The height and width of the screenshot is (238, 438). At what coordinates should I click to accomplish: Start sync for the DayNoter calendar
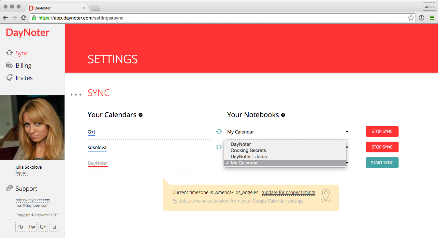[382, 163]
